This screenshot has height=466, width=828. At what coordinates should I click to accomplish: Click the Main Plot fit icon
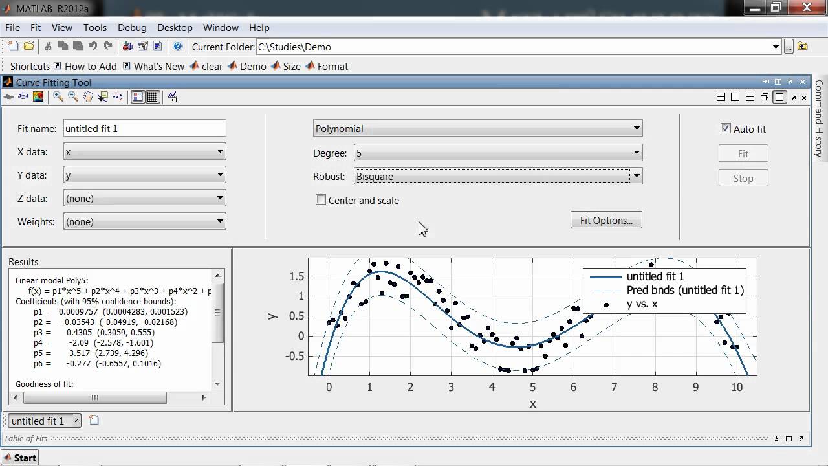click(x=8, y=96)
